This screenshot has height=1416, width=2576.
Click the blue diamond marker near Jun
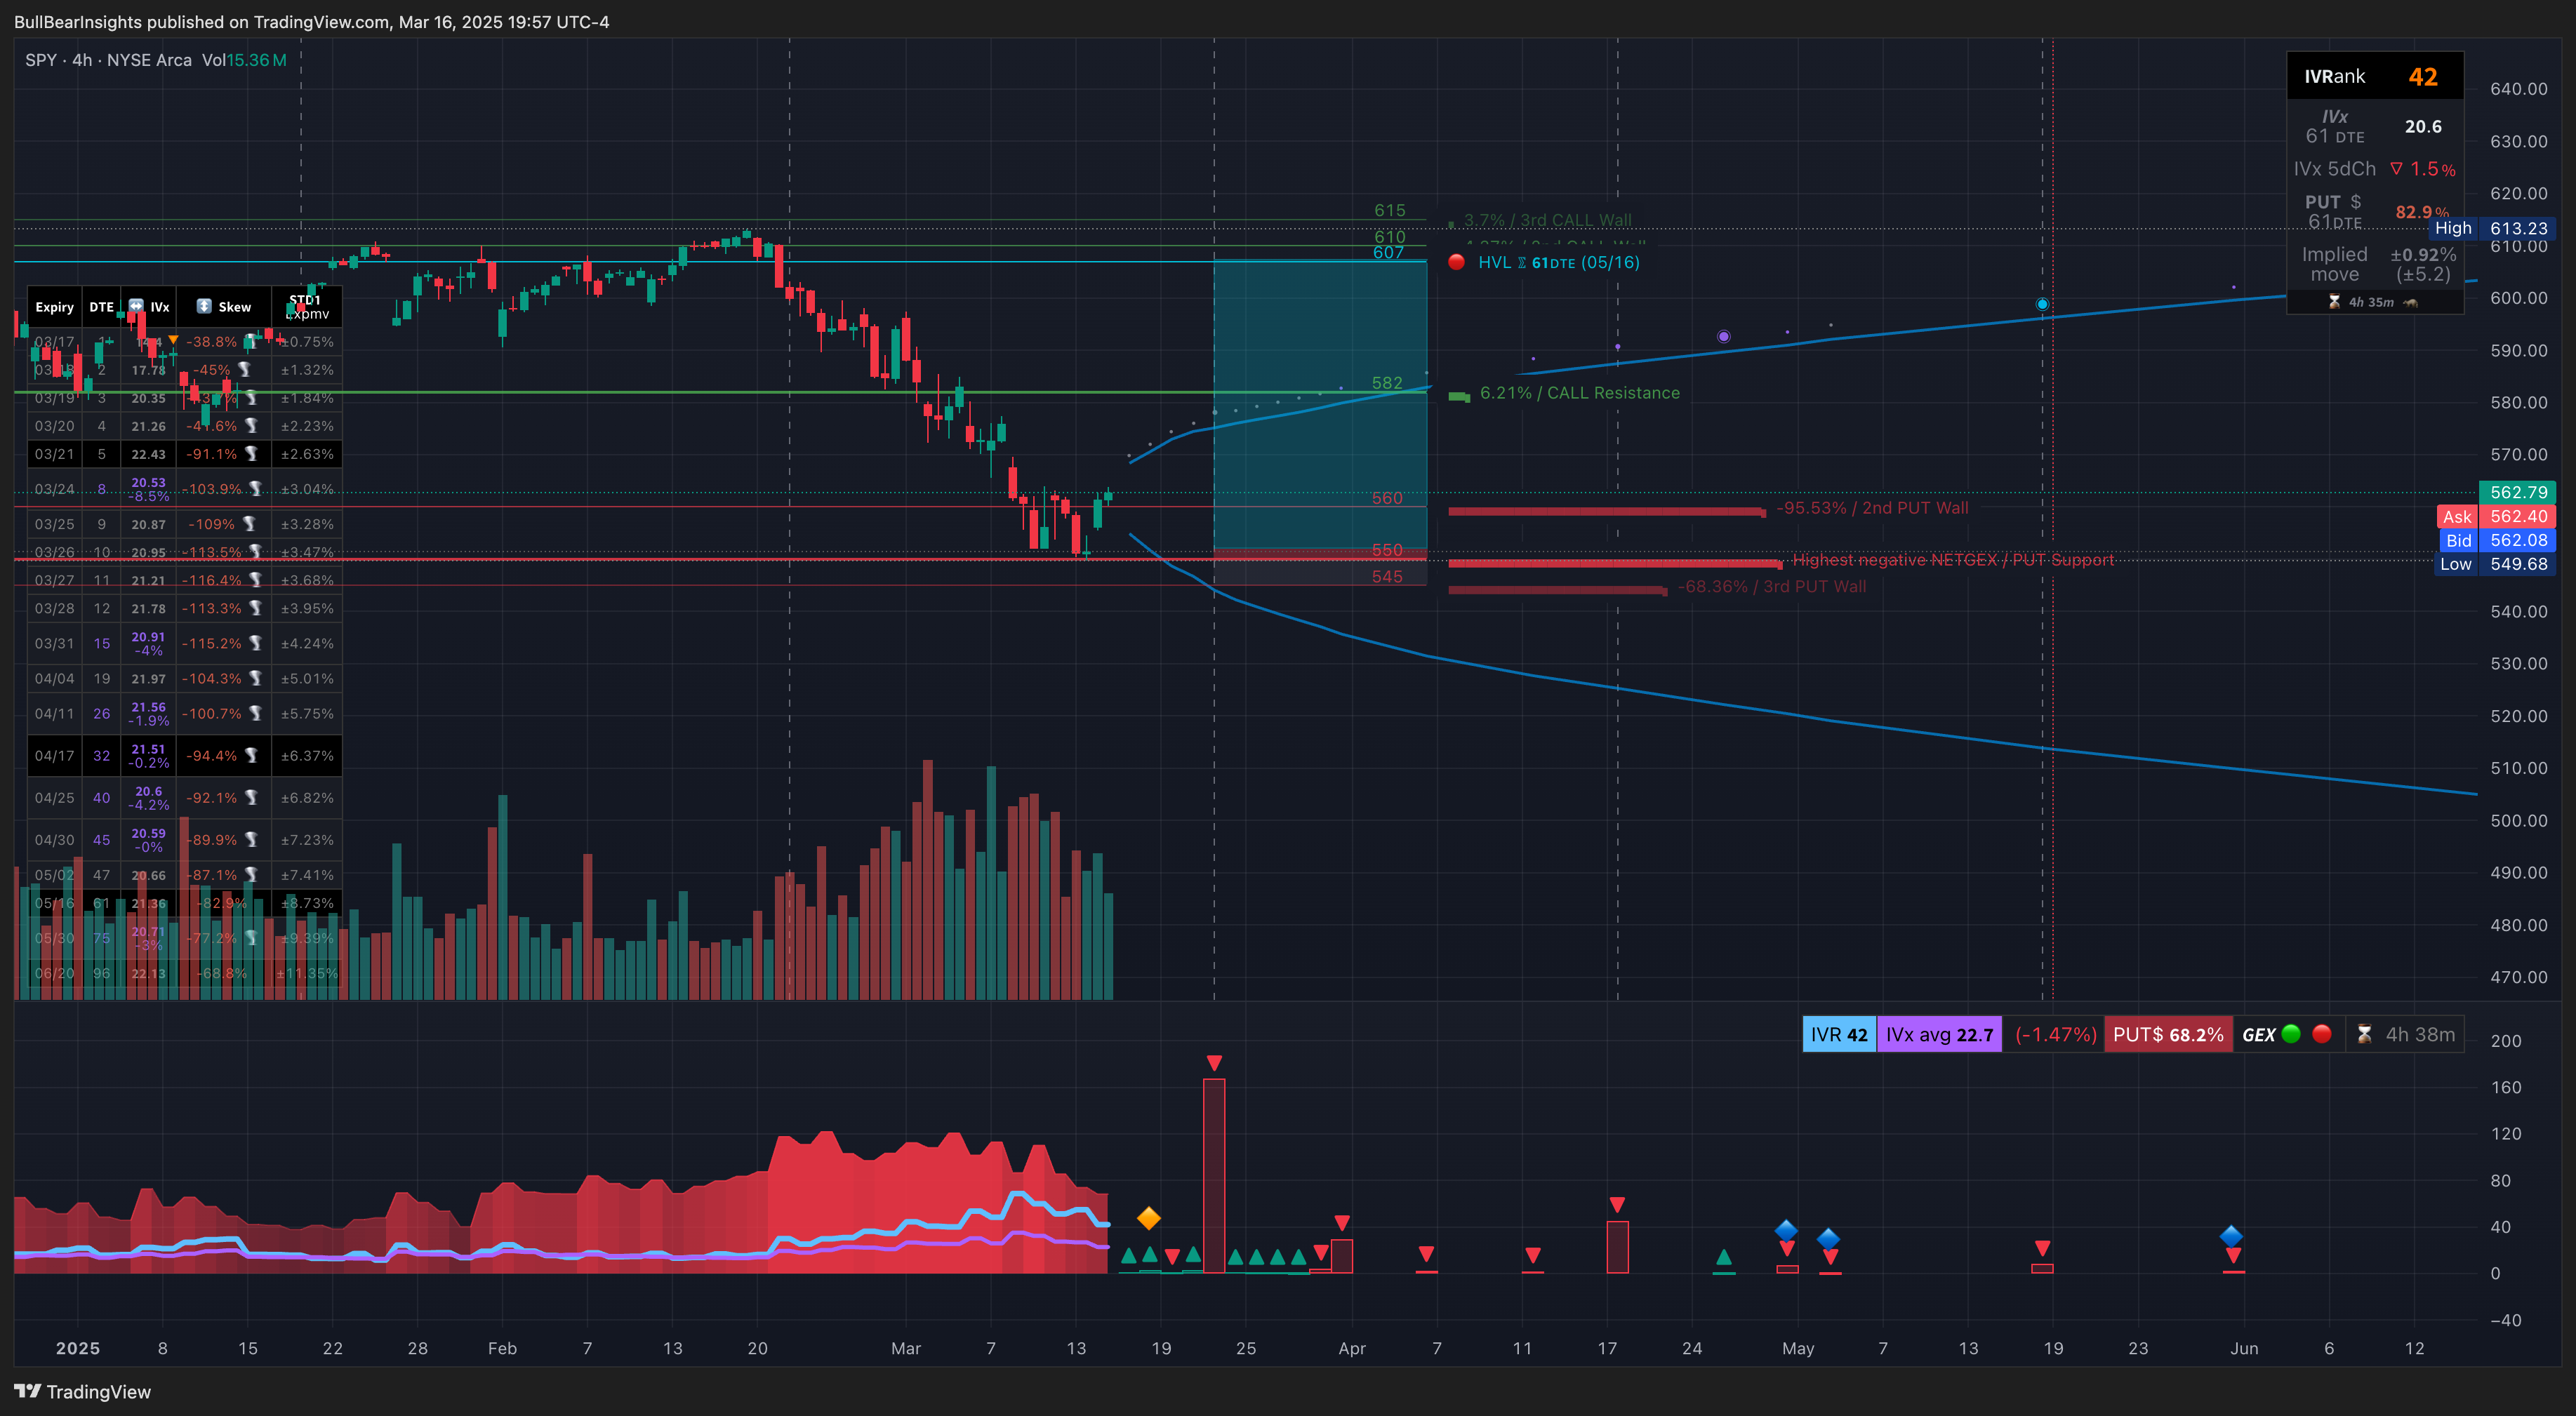(x=2231, y=1236)
